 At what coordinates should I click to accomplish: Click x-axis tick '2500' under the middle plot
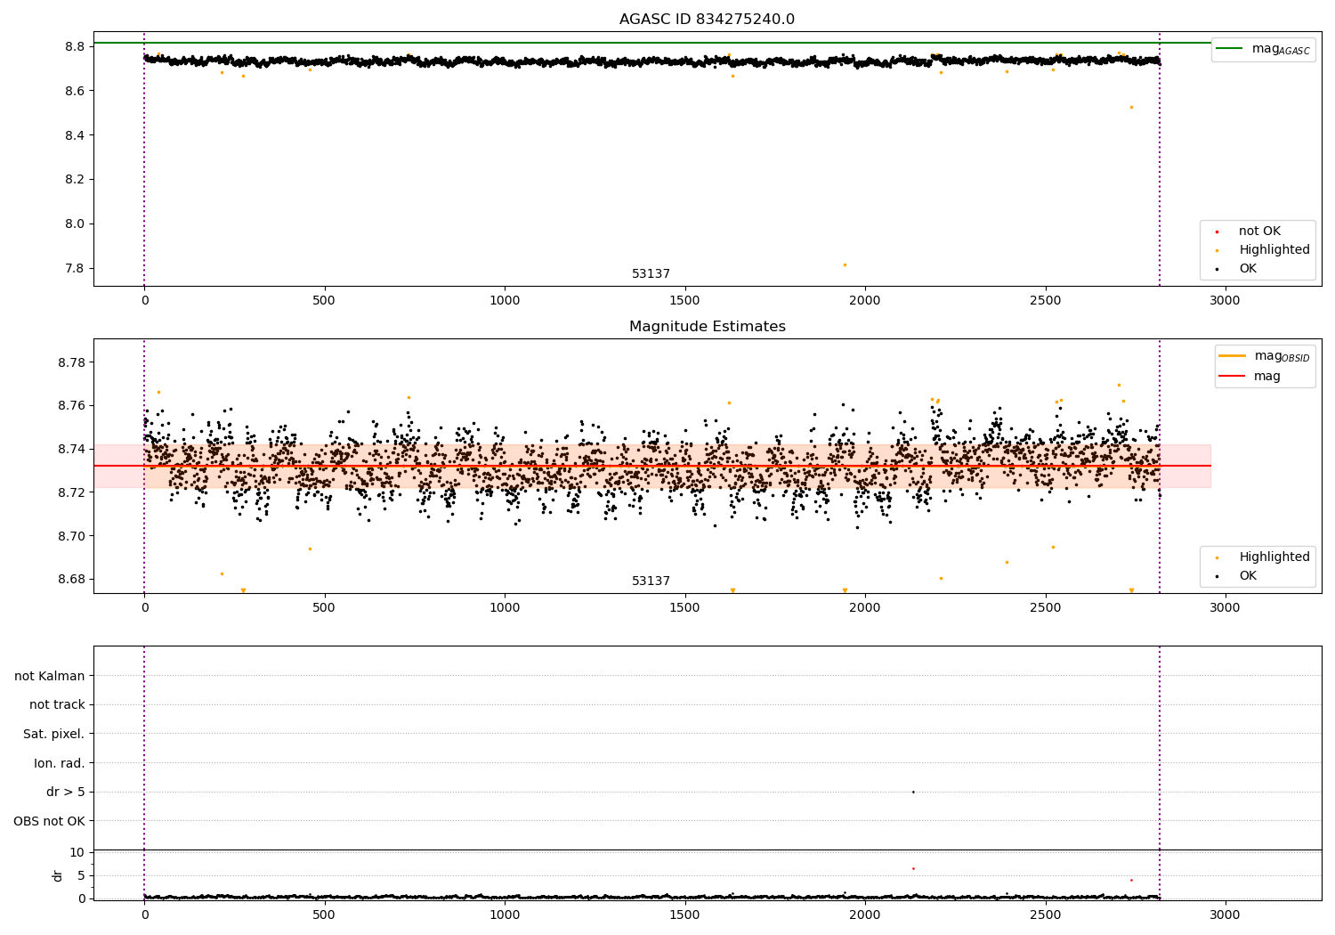point(1045,608)
